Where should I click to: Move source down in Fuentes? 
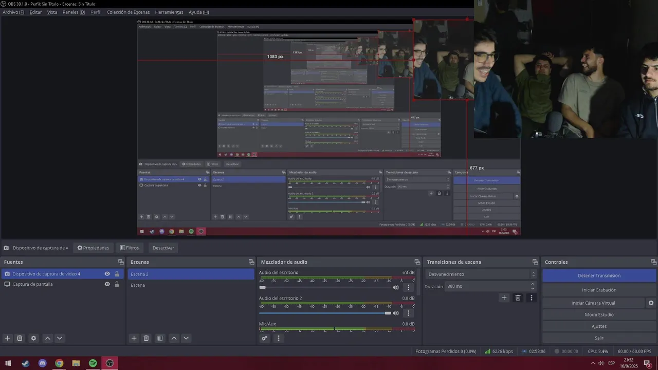click(60, 338)
